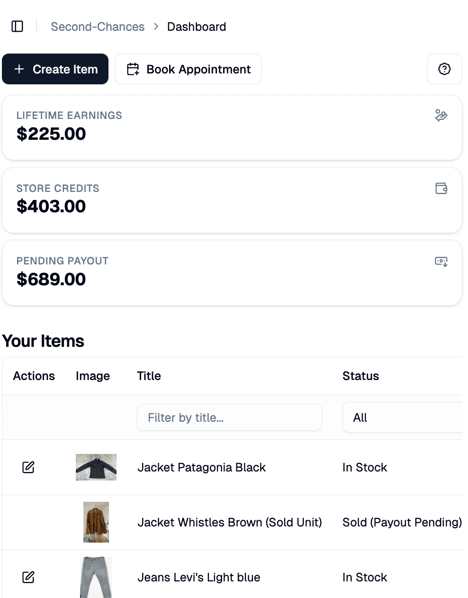Viewport: 468px width, 598px height.
Task: Click the pending payout banknote icon
Action: [441, 262]
